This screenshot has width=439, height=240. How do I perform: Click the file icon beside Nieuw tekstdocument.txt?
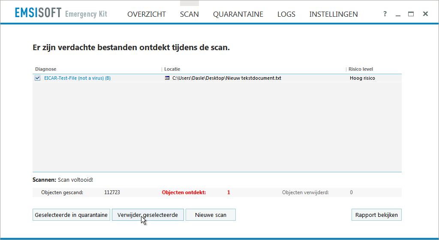[167, 78]
